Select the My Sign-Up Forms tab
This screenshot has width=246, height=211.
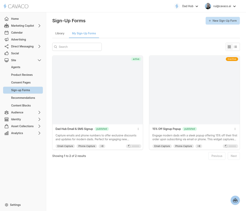tap(84, 33)
